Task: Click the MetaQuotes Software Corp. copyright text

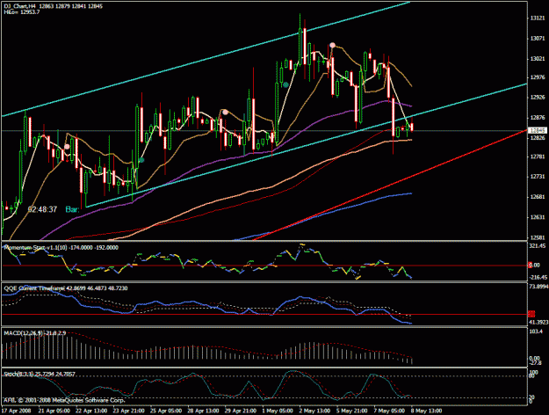Action: tap(64, 400)
